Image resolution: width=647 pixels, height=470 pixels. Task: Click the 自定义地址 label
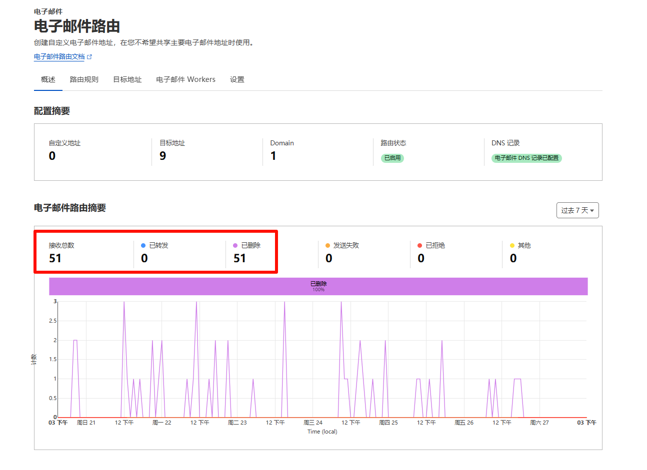(x=64, y=143)
